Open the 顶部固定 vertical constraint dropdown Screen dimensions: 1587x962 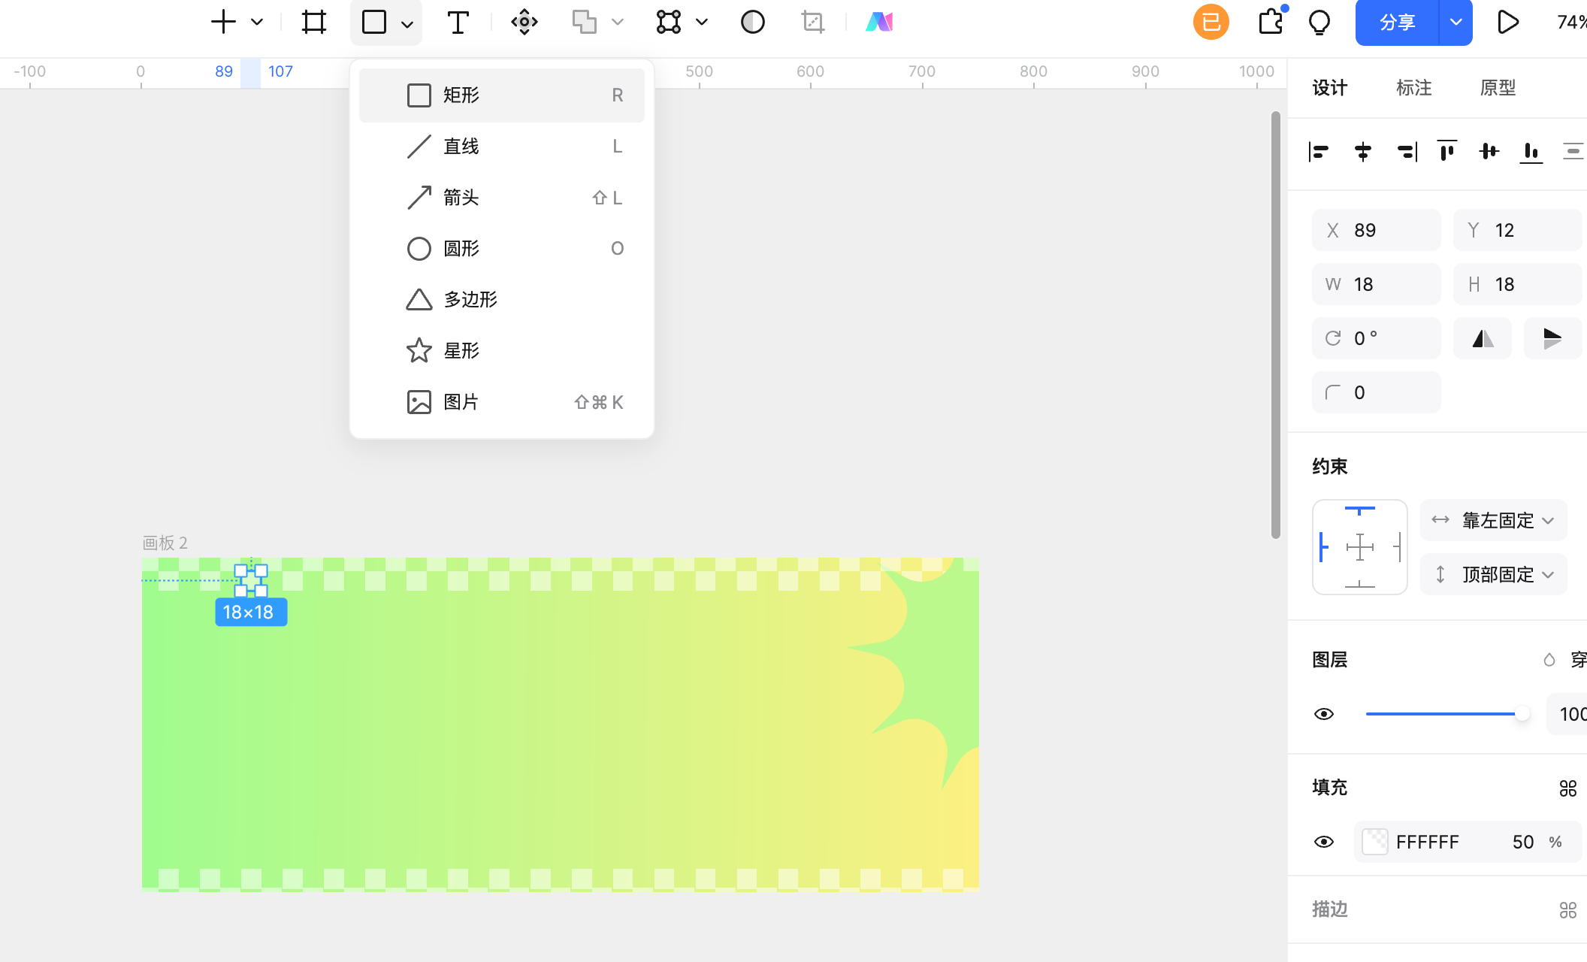tap(1494, 574)
